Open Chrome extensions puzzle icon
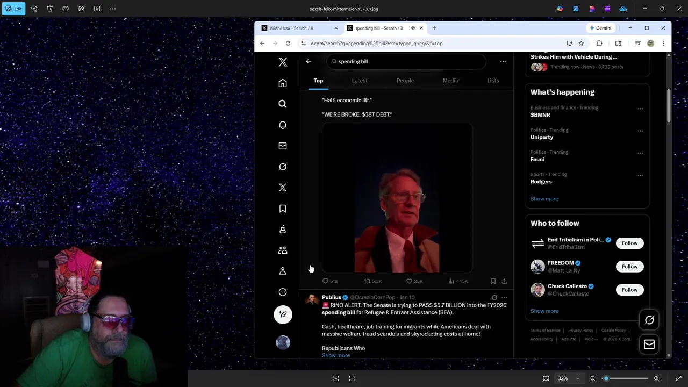The height and width of the screenshot is (387, 688). (599, 44)
